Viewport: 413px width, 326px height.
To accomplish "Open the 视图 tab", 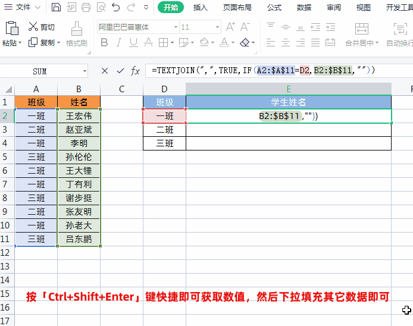I will (363, 7).
